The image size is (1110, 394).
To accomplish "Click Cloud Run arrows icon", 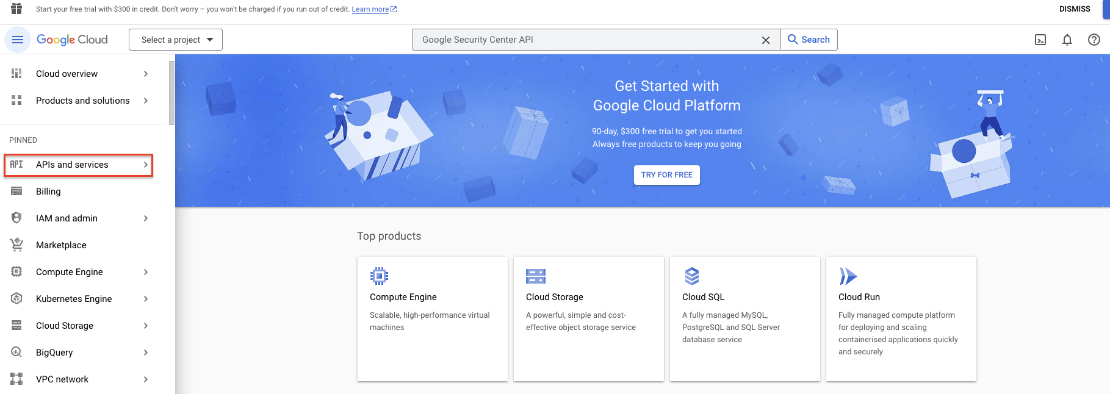I will (x=848, y=276).
